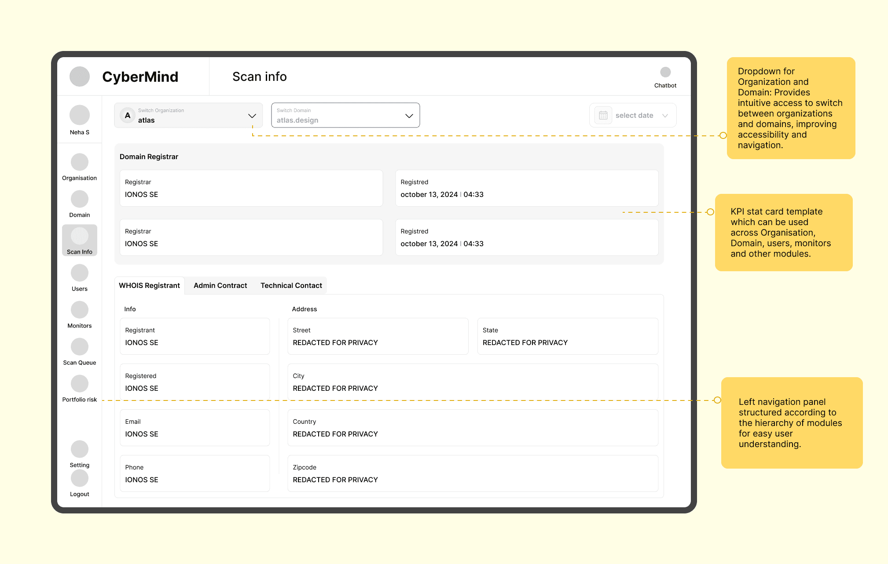This screenshot has width=888, height=564.
Task: Click Neha S profile avatar
Action: point(80,115)
